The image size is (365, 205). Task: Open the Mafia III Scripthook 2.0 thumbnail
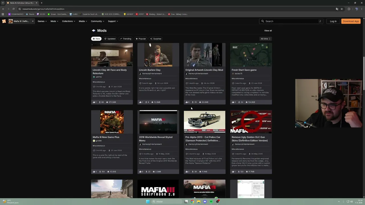[158, 189]
